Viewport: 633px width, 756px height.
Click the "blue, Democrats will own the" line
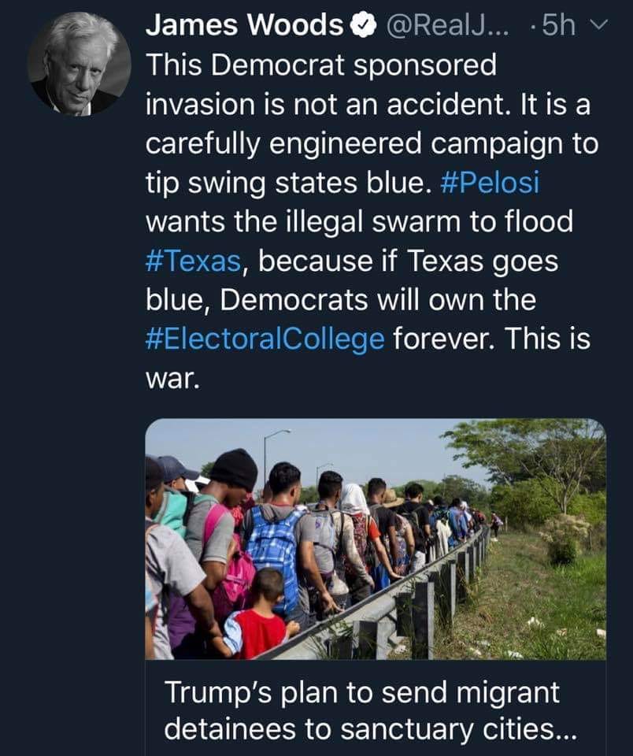point(340,299)
